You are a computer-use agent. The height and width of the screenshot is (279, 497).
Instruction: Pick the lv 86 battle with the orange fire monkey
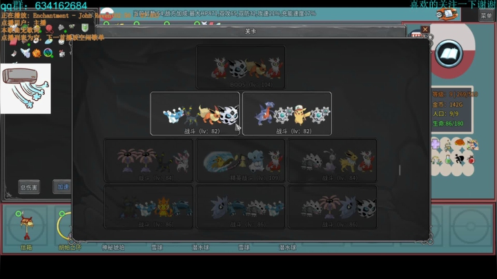[x=148, y=207]
